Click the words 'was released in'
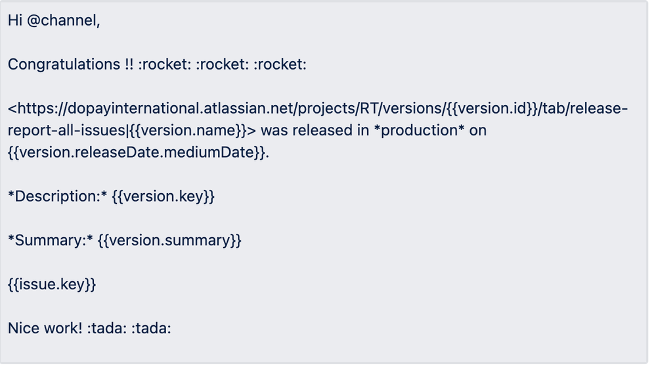This screenshot has height=372, width=656. pos(315,130)
